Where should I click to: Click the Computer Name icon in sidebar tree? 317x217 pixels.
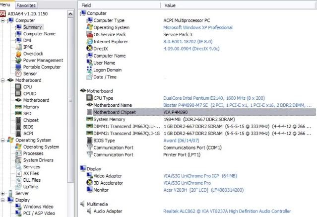[x=18, y=34]
